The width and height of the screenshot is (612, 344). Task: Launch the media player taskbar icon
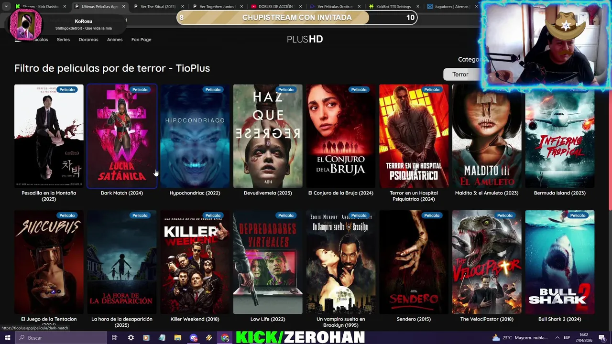146,337
